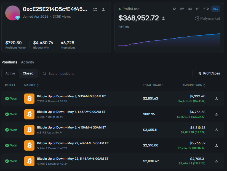Screen dimensions: 227x171
Task: Share the $368,952.72 profit/loss figure
Action: (164, 18)
